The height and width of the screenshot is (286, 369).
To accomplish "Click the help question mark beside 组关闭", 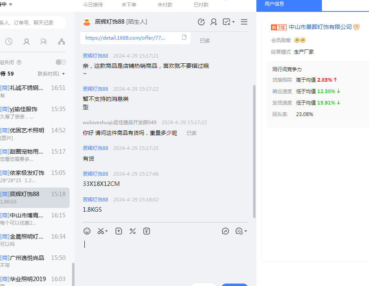I will tap(19, 63).
